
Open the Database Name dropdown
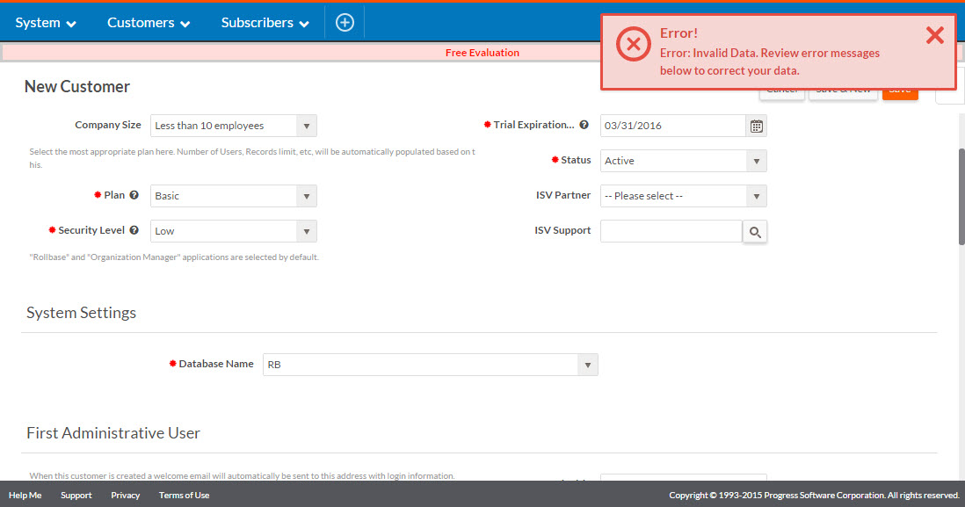430,365
